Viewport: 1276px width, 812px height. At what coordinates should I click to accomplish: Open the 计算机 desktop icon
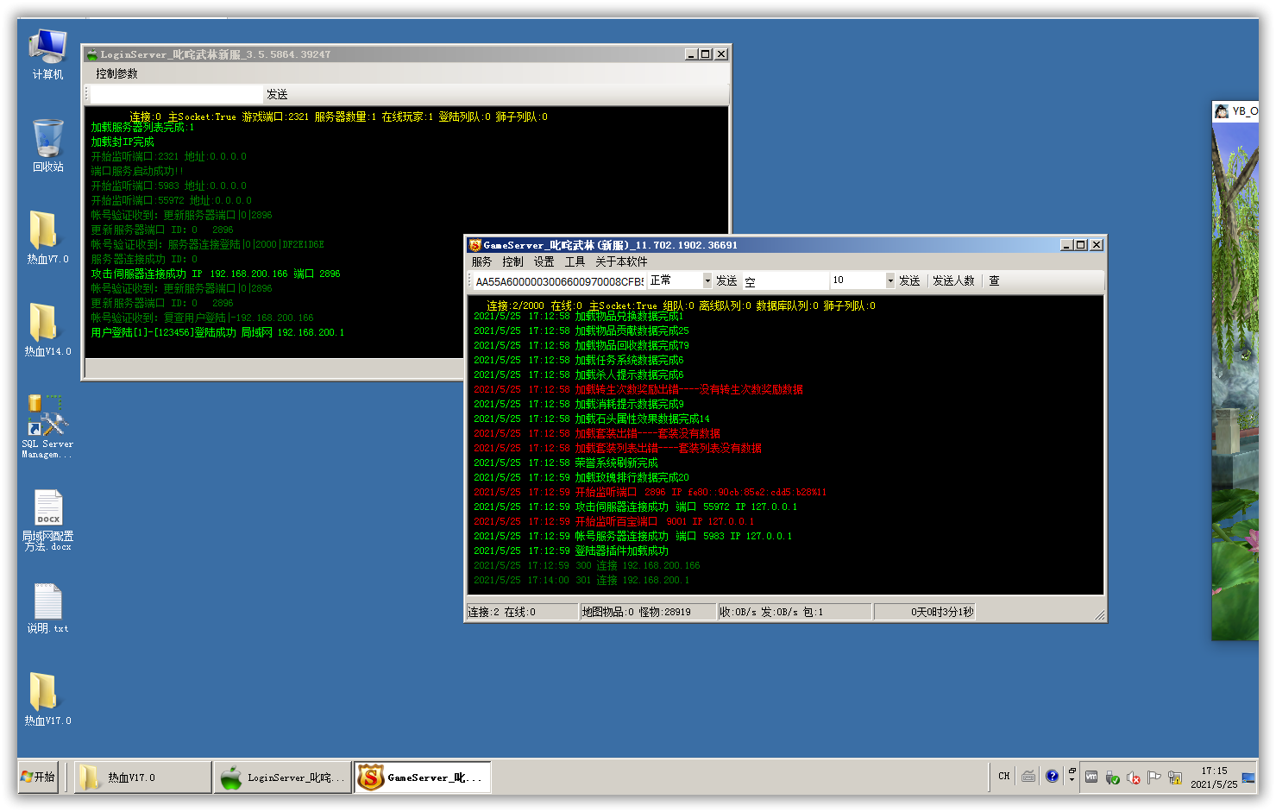47,54
